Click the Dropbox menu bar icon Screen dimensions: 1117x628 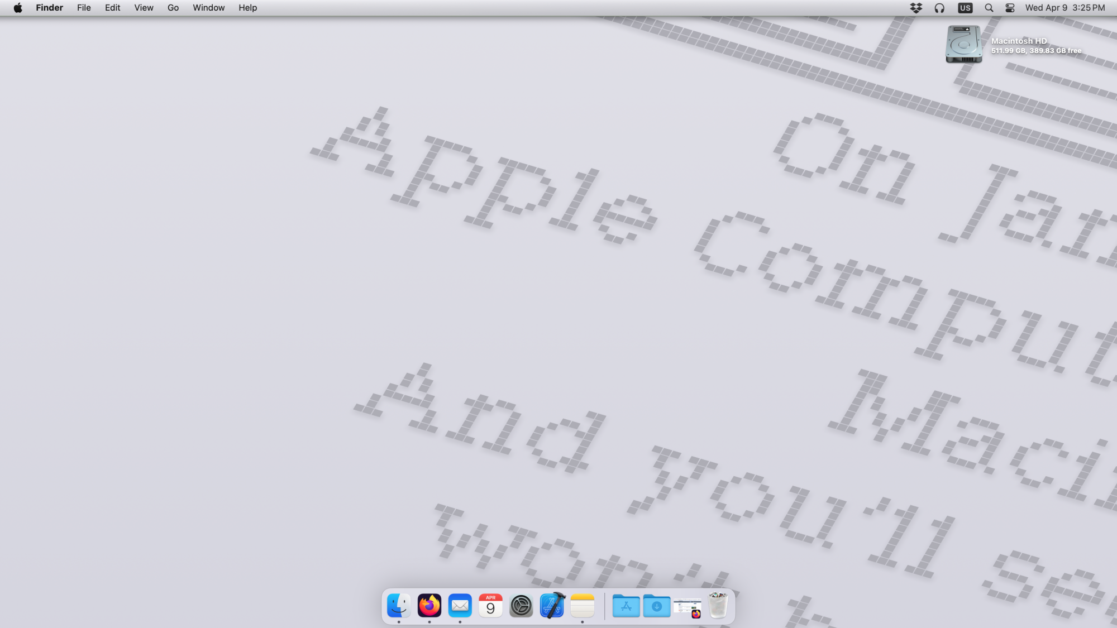(x=916, y=8)
